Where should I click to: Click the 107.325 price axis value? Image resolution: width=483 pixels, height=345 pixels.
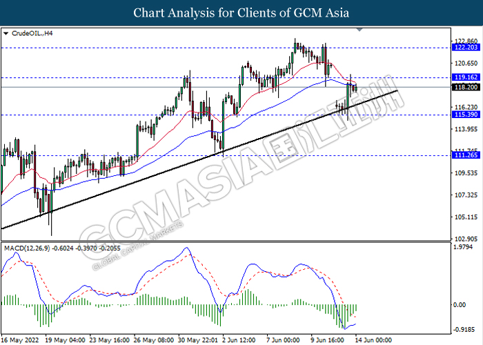466,195
